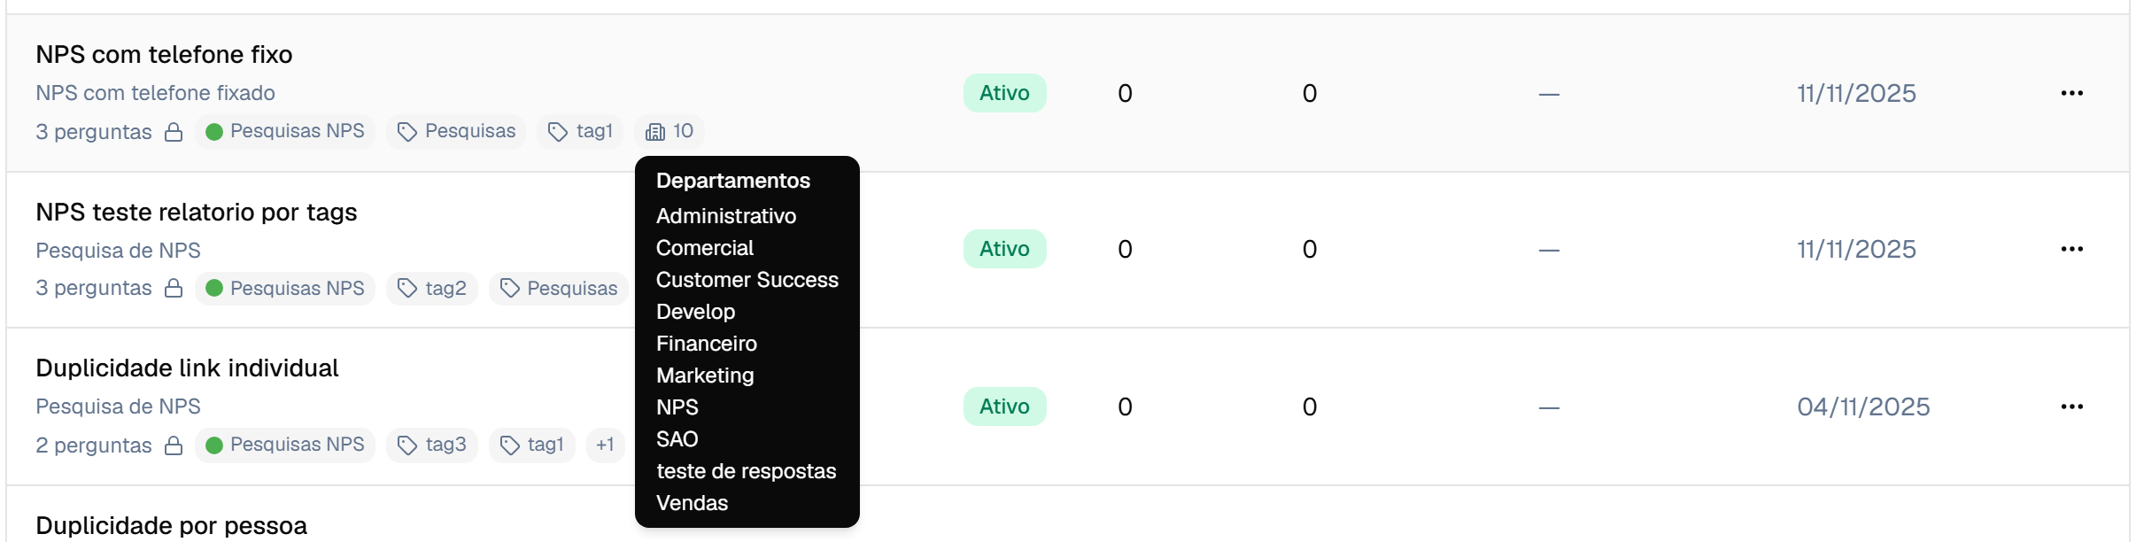Click Develop in the Departamentos tooltip

click(696, 312)
